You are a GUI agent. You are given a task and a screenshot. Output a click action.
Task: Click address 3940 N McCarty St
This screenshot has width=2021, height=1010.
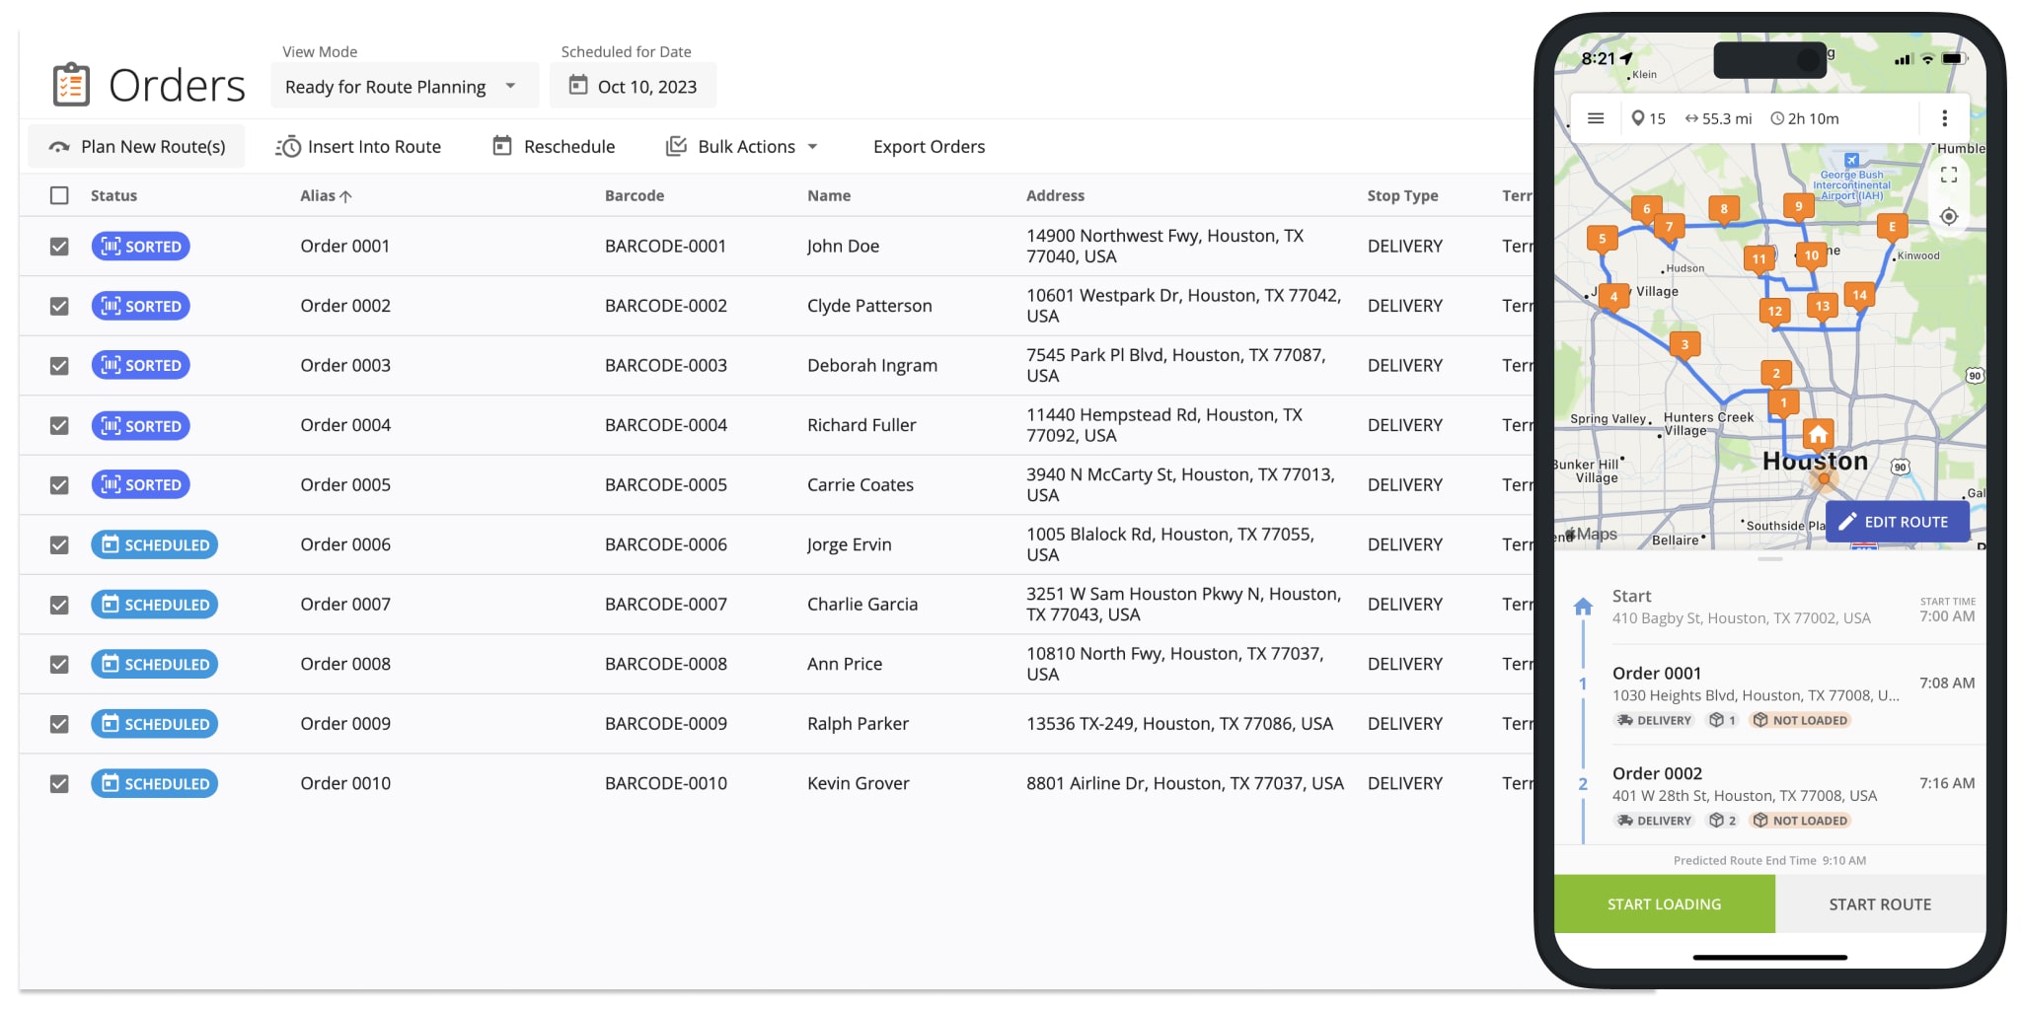coord(1180,484)
